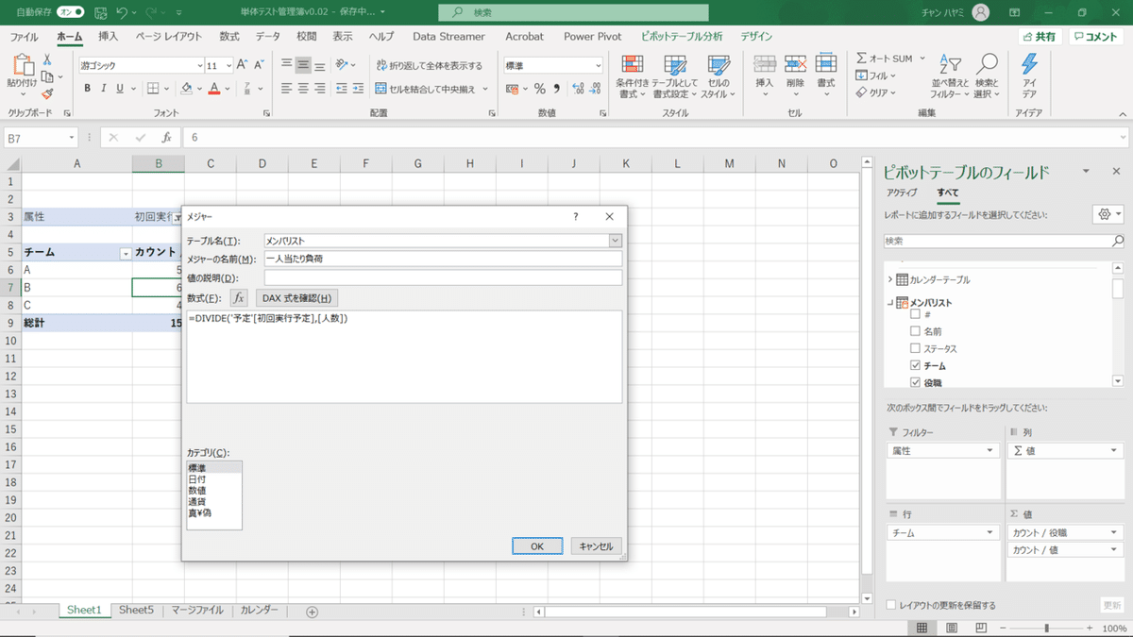This screenshot has width=1133, height=637.
Task: Open the ファイル tab
Action: coord(24,37)
